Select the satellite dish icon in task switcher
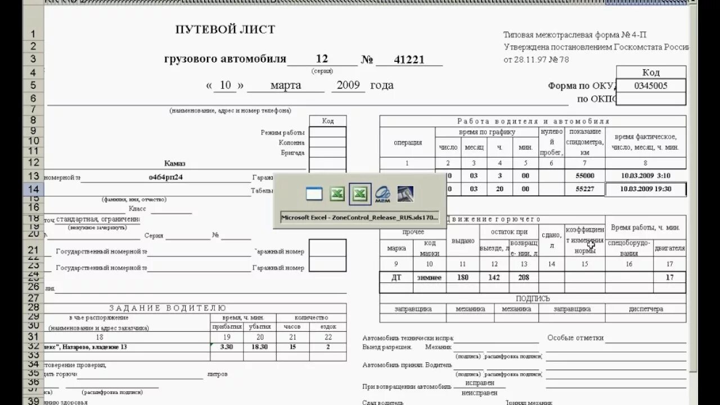 [x=406, y=194]
